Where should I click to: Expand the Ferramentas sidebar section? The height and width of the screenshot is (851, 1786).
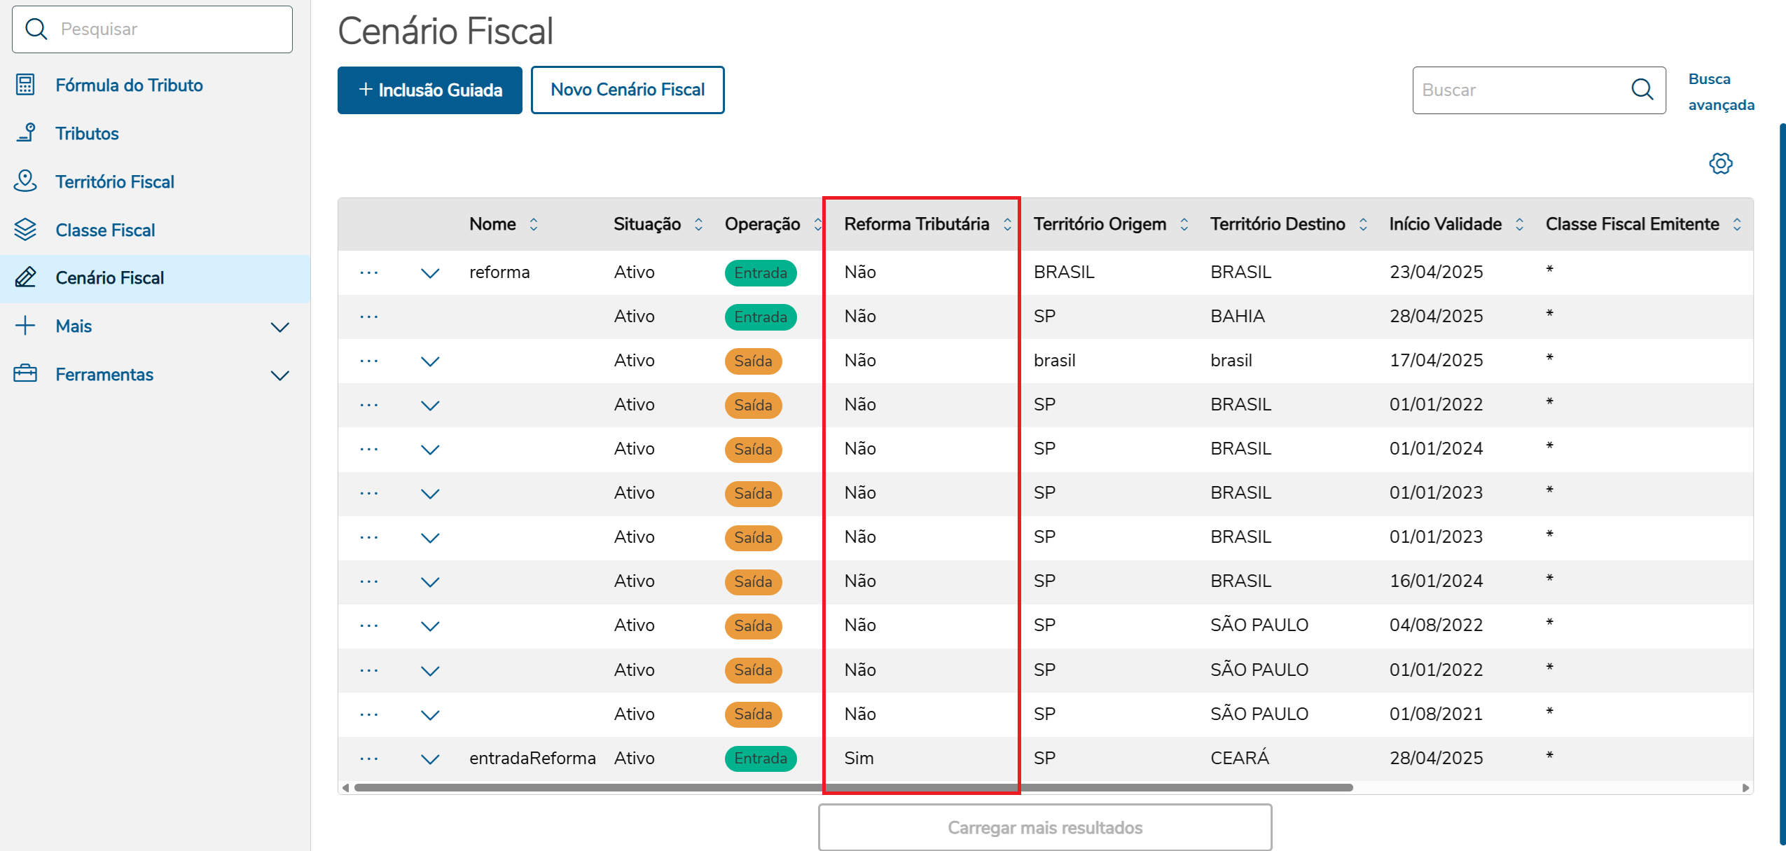(279, 375)
